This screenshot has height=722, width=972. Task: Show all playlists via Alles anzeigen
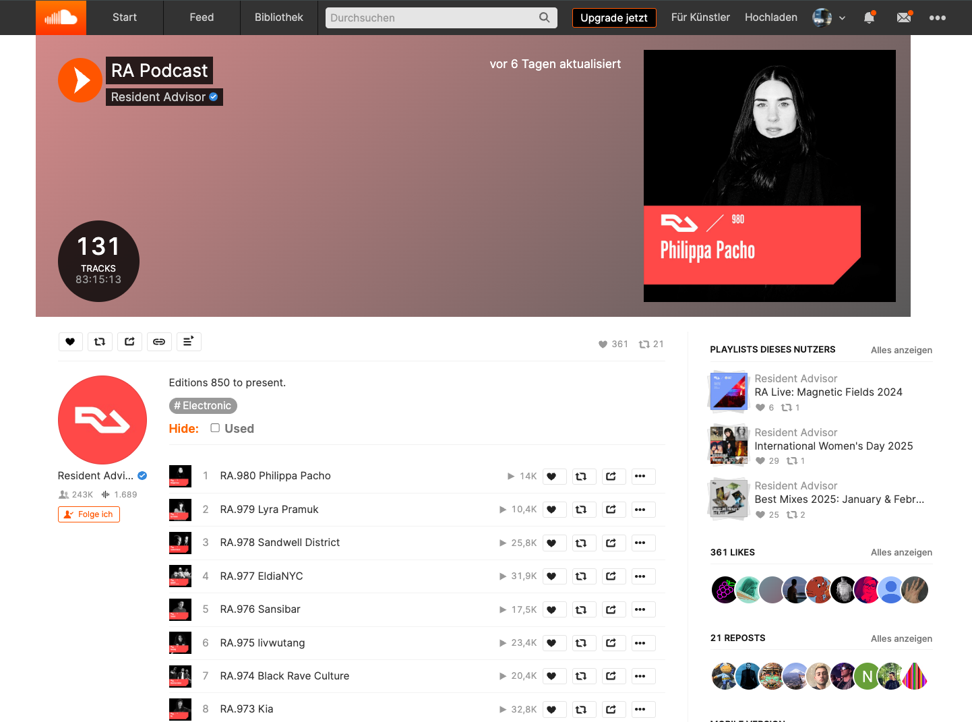(901, 350)
